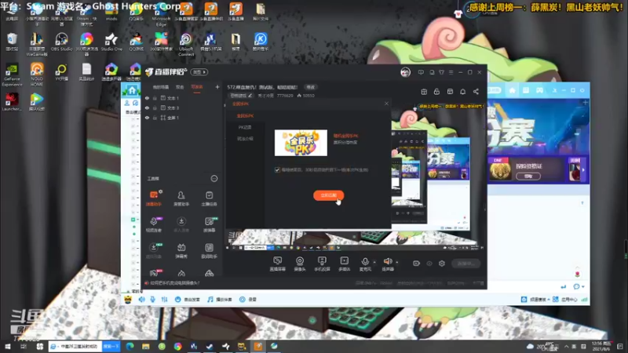Open the chat bubble dropdown in right window
This screenshot has height=353, width=628.
click(579, 286)
